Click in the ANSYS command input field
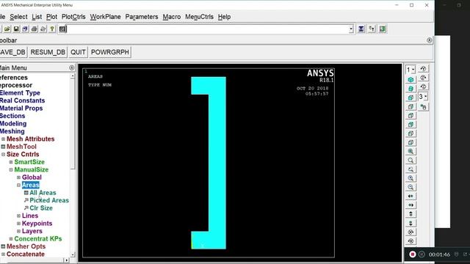Image resolution: width=470 pixels, height=264 pixels. click(207, 29)
